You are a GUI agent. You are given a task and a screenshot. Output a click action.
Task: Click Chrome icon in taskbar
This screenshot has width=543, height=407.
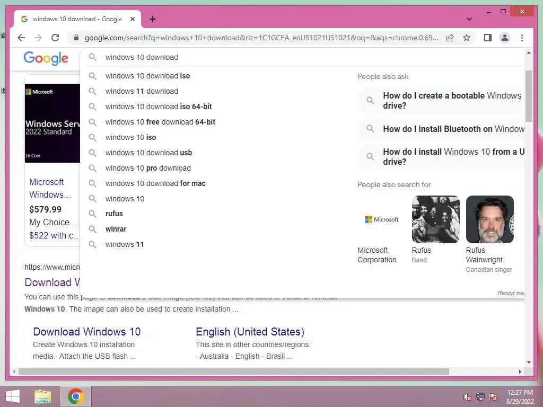pos(76,396)
